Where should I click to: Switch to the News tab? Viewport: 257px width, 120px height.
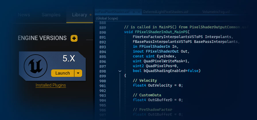(24, 15)
